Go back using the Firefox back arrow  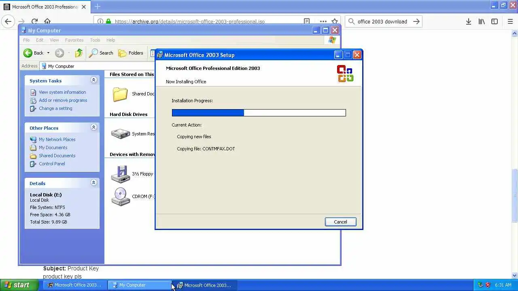pyautogui.click(x=8, y=21)
